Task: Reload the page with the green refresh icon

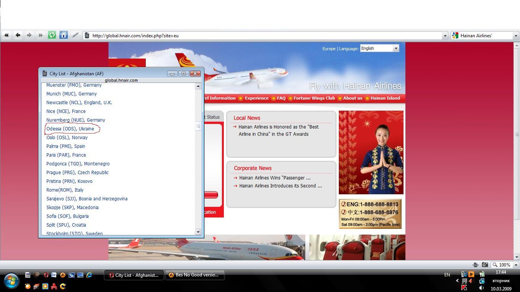Action: [52, 35]
